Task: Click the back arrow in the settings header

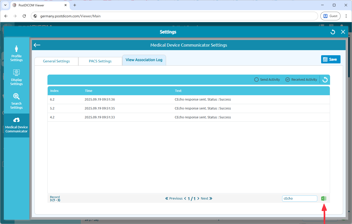Action: point(37,45)
